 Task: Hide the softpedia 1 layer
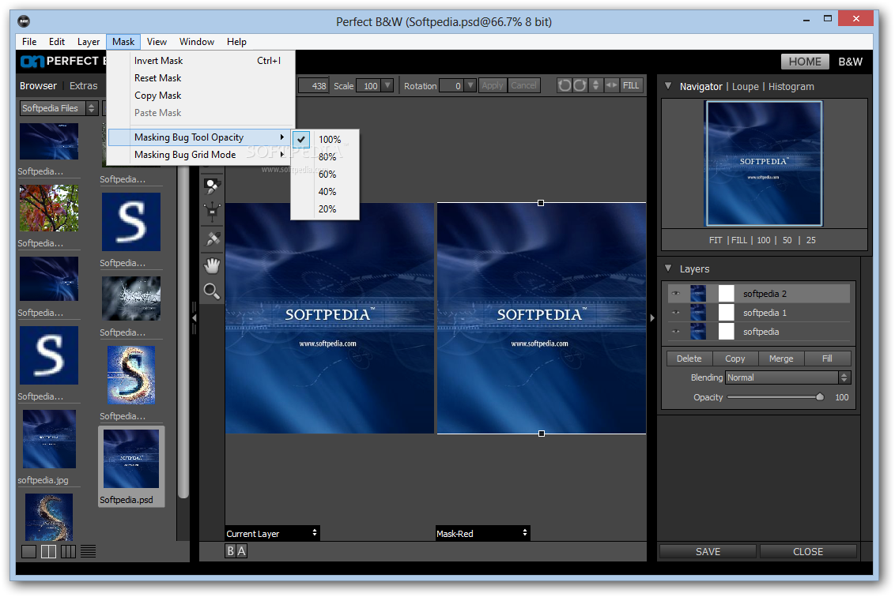676,313
